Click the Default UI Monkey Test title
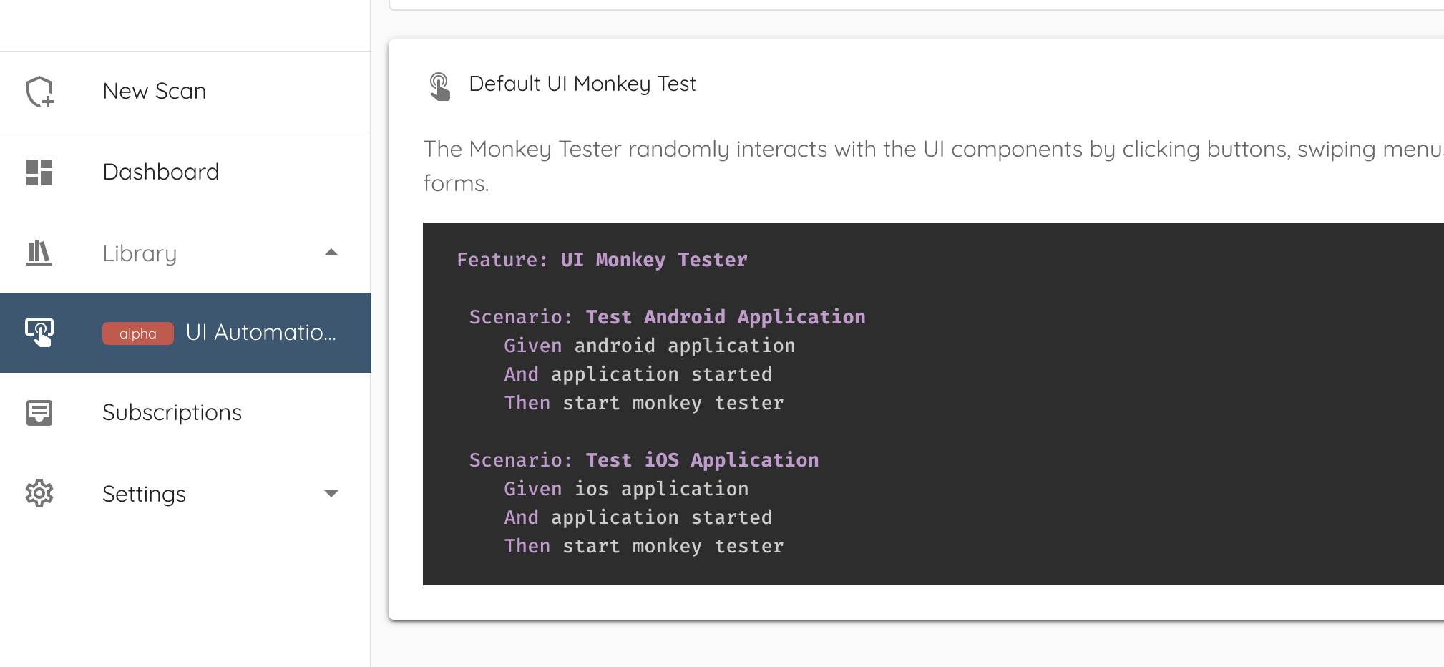The width and height of the screenshot is (1444, 667). point(582,84)
